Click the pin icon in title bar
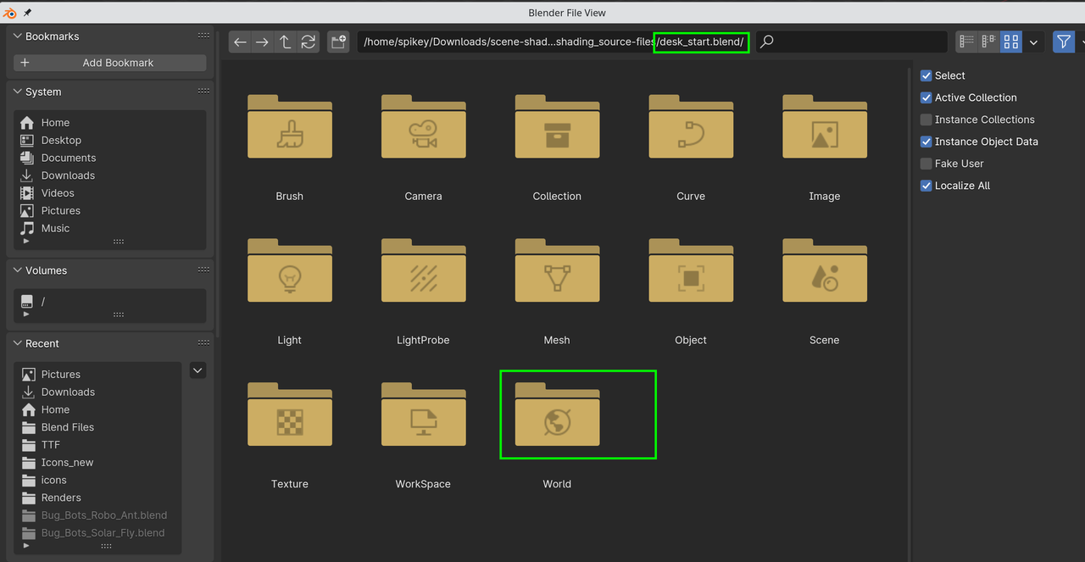This screenshot has width=1085, height=562. (x=28, y=13)
